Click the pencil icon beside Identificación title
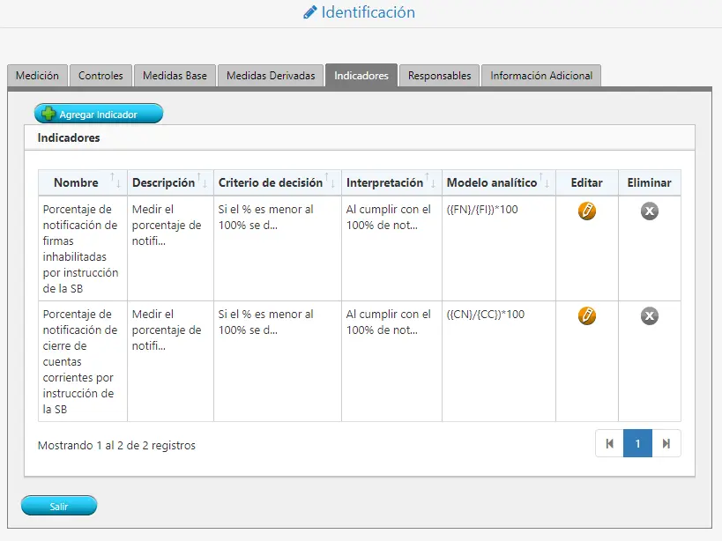This screenshot has width=722, height=541. coord(310,12)
